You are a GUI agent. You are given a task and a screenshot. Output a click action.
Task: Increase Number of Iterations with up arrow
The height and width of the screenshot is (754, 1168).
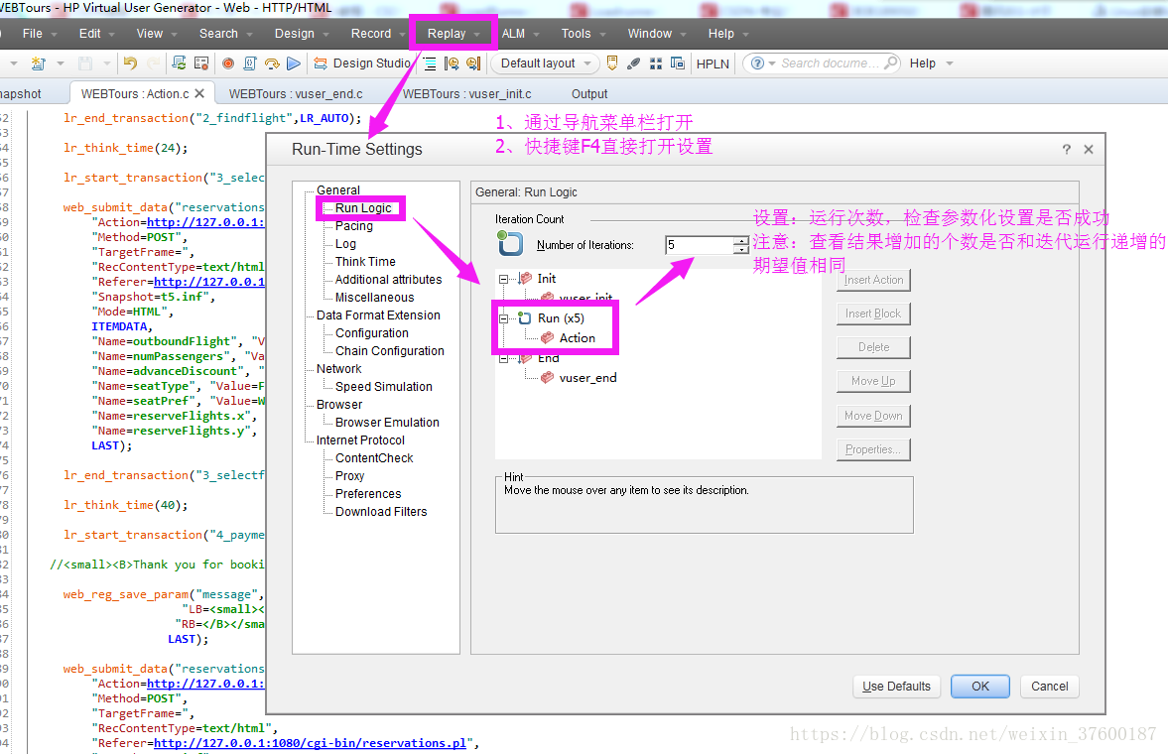[x=741, y=240]
